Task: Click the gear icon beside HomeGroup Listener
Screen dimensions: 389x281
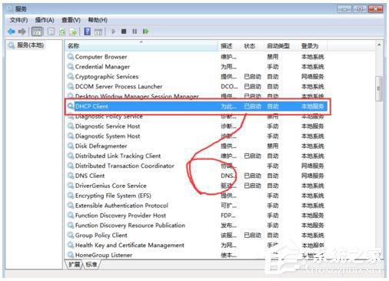Action: pyautogui.click(x=71, y=255)
